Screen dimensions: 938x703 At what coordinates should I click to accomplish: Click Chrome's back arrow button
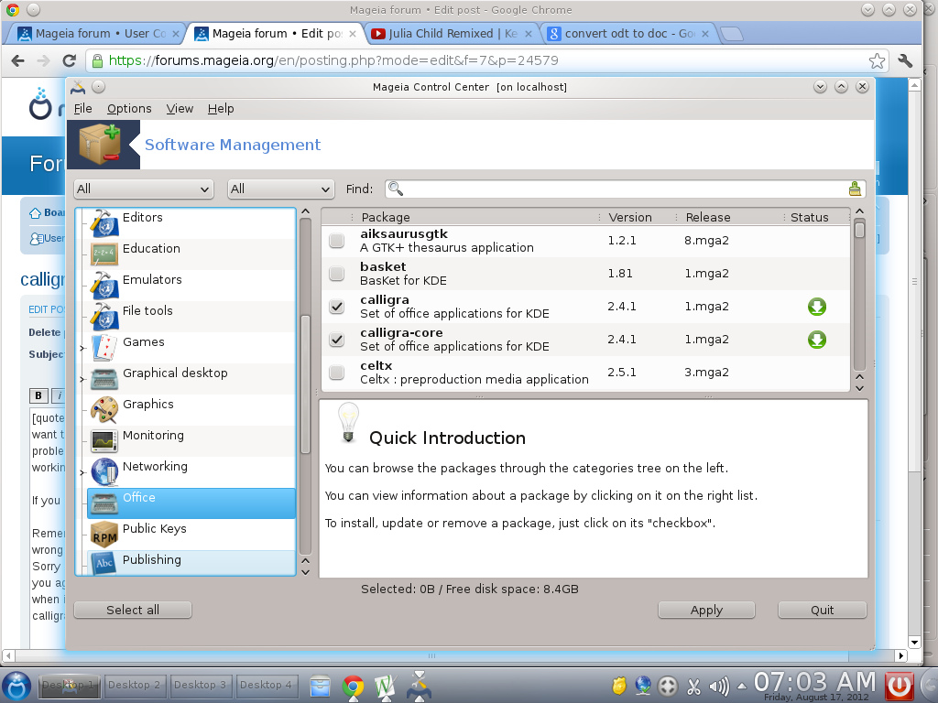[x=18, y=60]
